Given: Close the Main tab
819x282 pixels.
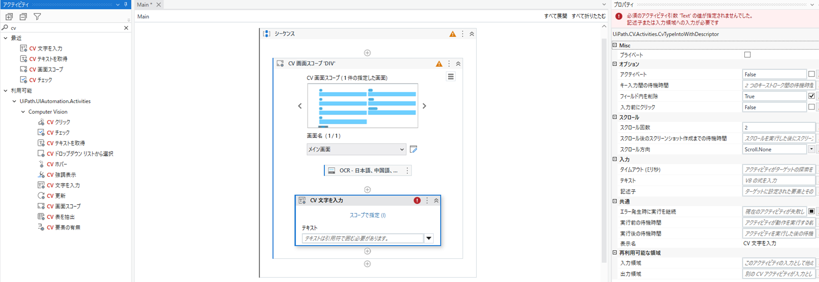Looking at the screenshot, I should click(158, 5).
